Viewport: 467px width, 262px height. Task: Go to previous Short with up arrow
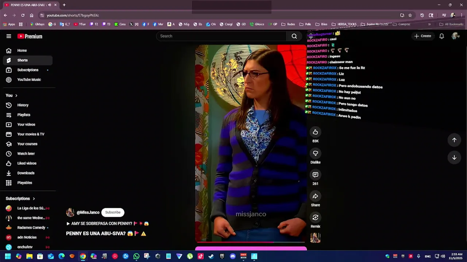454,140
